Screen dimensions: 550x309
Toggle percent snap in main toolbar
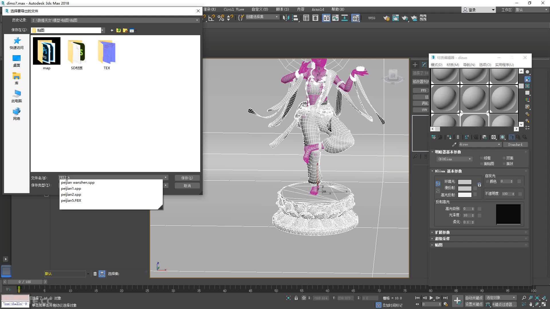click(x=221, y=18)
